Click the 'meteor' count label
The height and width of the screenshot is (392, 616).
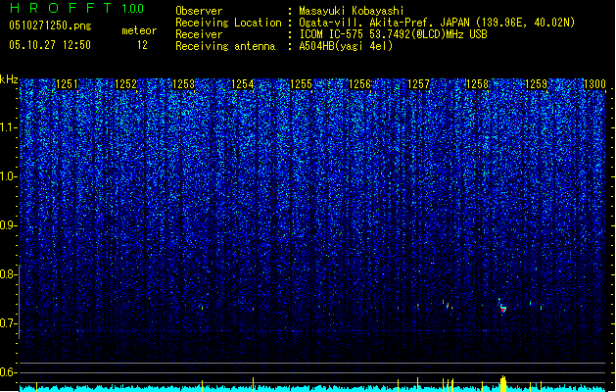tap(139, 30)
